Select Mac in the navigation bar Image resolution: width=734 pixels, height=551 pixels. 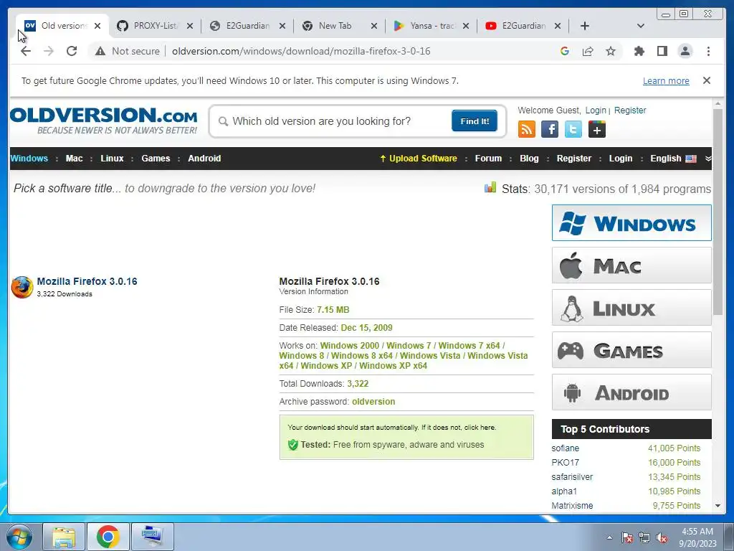click(74, 159)
